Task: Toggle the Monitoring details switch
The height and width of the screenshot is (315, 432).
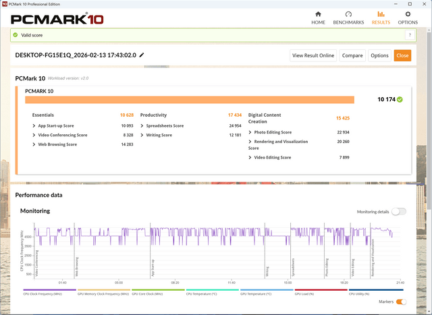Action: [399, 212]
